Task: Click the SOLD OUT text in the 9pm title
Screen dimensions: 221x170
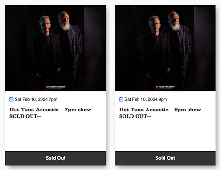Action: [133, 116]
